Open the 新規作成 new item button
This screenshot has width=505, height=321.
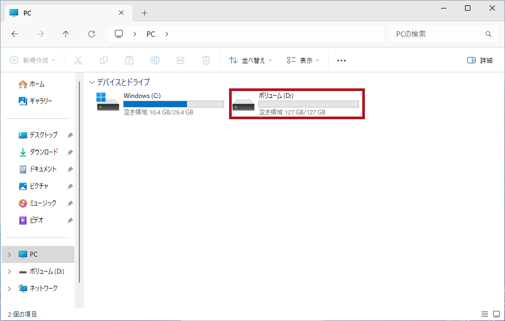[32, 60]
